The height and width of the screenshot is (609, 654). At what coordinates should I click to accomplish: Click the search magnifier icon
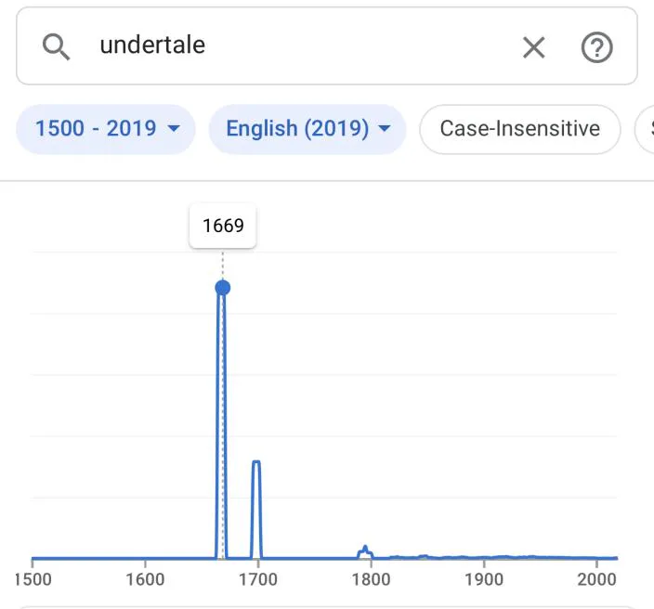(x=57, y=46)
